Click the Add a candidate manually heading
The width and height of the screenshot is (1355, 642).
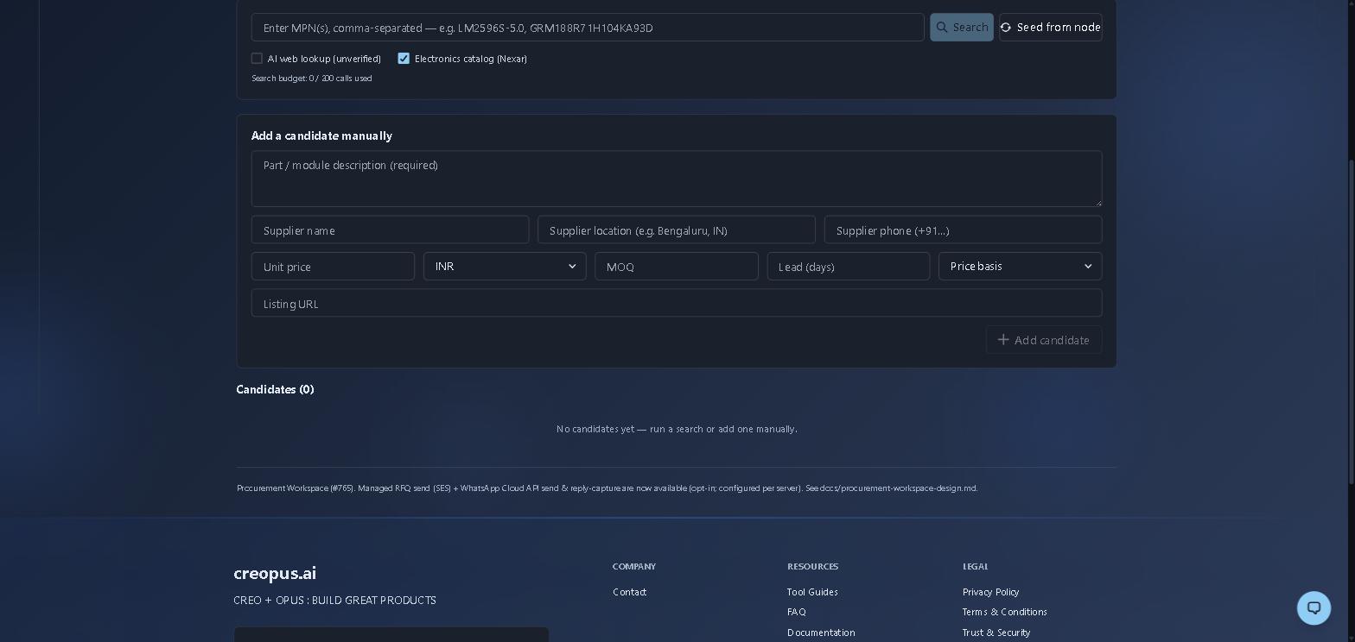pyautogui.click(x=321, y=135)
